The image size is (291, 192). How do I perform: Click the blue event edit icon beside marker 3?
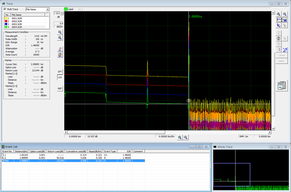pyautogui.click(x=285, y=50)
